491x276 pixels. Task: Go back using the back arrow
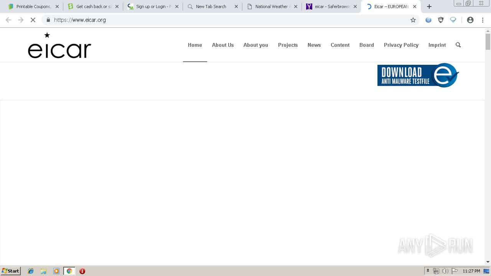coord(8,20)
